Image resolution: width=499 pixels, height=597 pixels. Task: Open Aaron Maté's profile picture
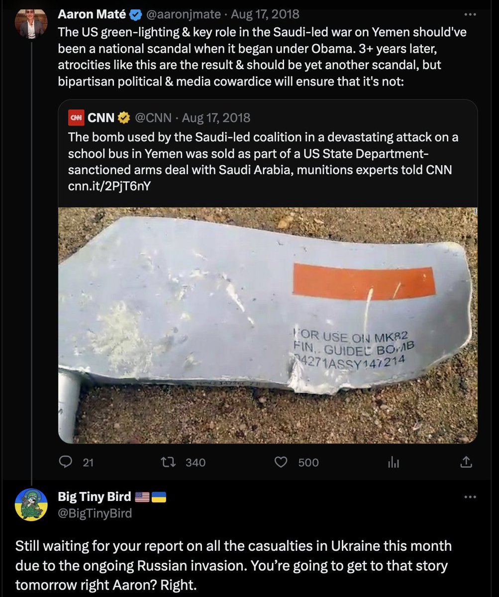point(31,22)
